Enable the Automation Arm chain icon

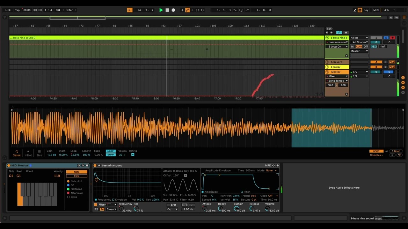coord(187,10)
